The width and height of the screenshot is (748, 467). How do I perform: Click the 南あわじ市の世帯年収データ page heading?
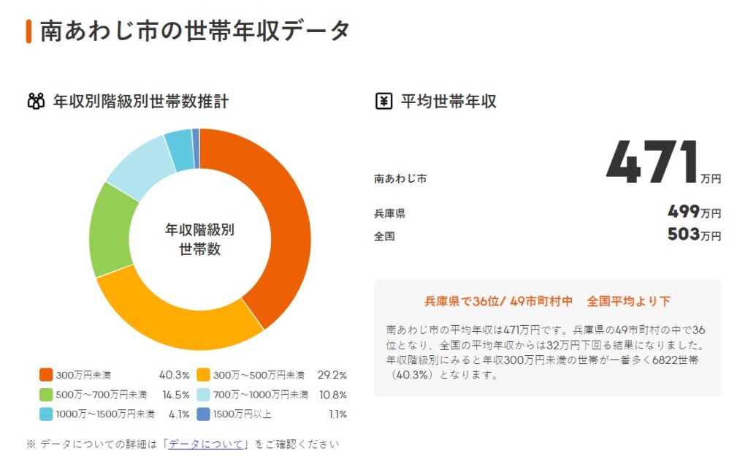tap(195, 31)
